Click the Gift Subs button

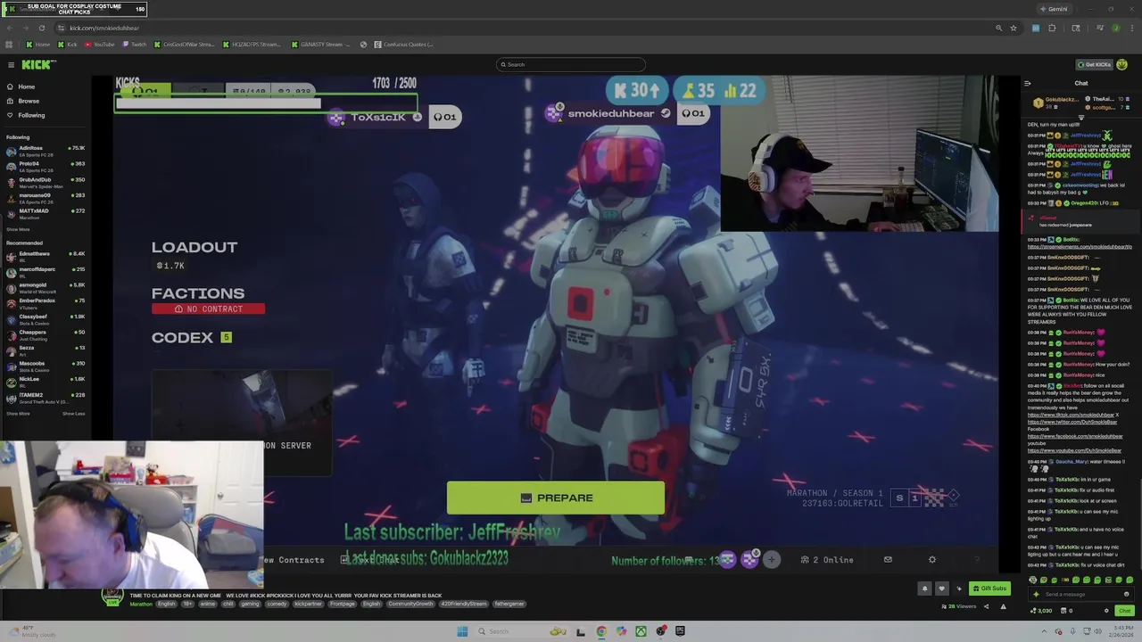(x=989, y=588)
